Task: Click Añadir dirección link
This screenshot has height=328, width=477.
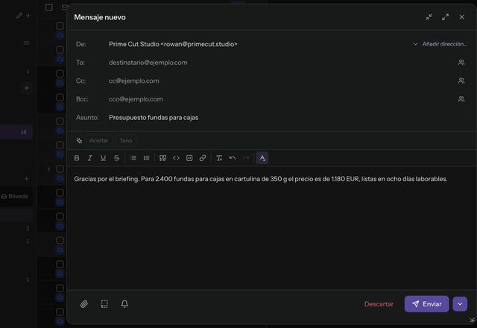Action: (x=444, y=44)
